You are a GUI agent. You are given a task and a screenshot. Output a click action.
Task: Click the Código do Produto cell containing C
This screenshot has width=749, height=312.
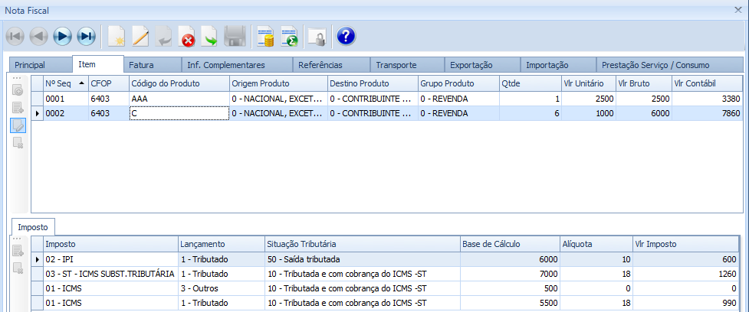click(x=179, y=113)
